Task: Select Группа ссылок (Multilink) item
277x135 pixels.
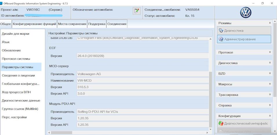Action: (21, 109)
